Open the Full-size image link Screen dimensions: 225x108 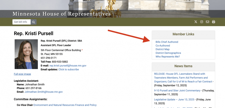(22, 74)
